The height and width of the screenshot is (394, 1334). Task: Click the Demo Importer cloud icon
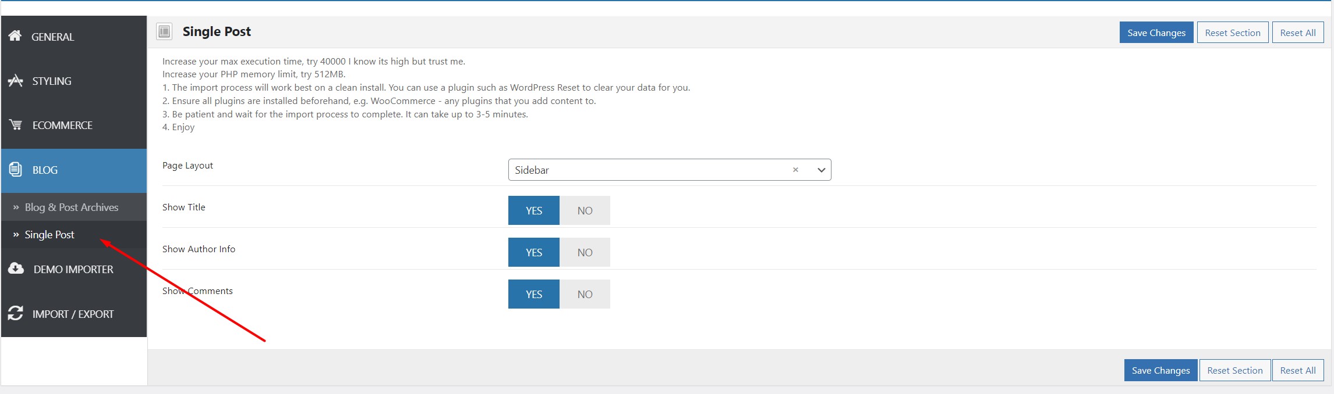tap(16, 268)
